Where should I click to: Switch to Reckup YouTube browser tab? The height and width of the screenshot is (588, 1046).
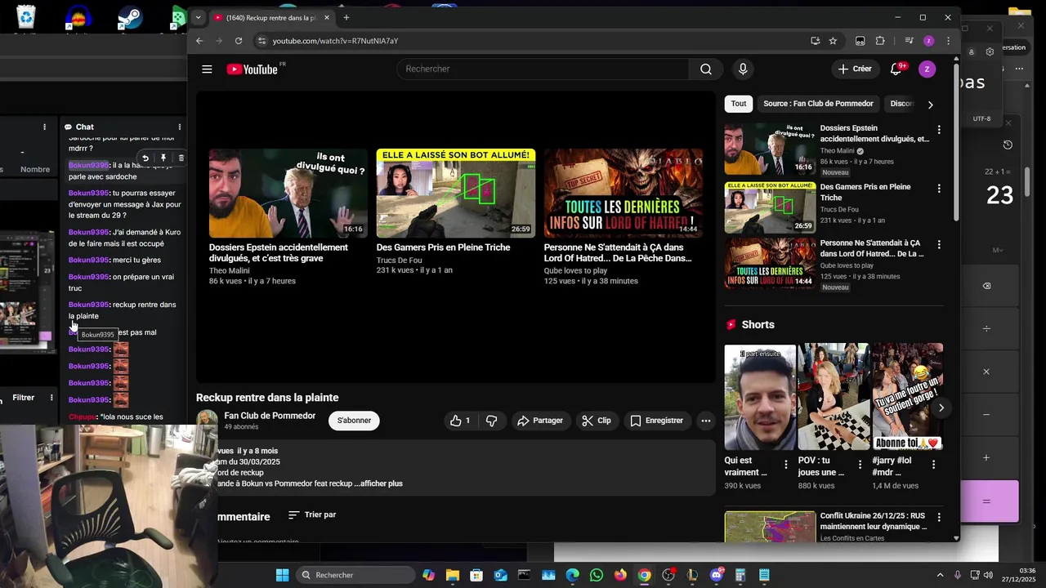273,17
